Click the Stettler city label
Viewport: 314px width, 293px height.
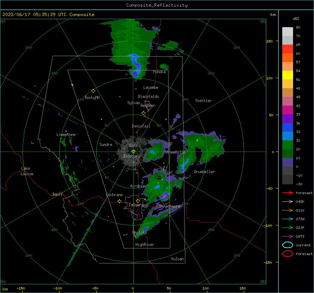(203, 101)
